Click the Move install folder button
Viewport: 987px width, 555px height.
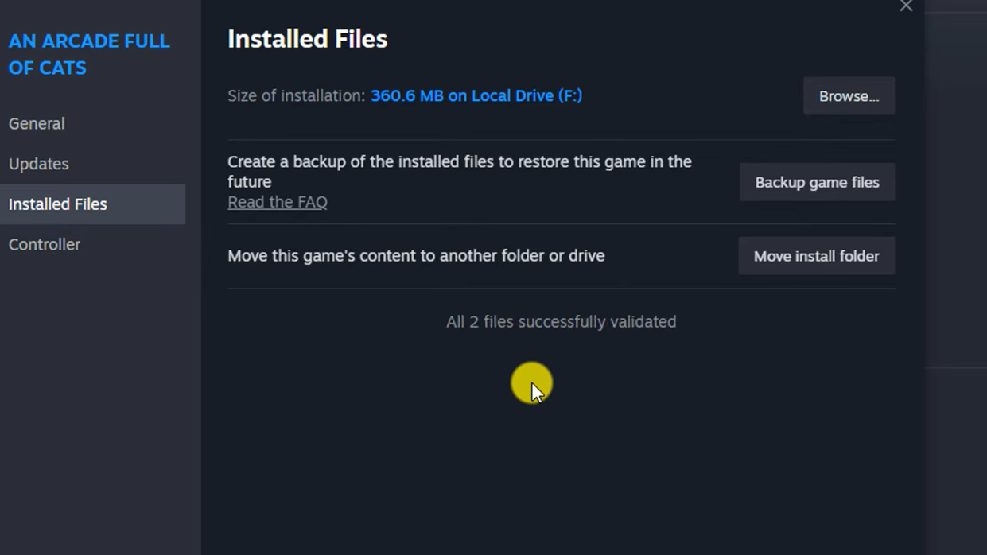(816, 256)
